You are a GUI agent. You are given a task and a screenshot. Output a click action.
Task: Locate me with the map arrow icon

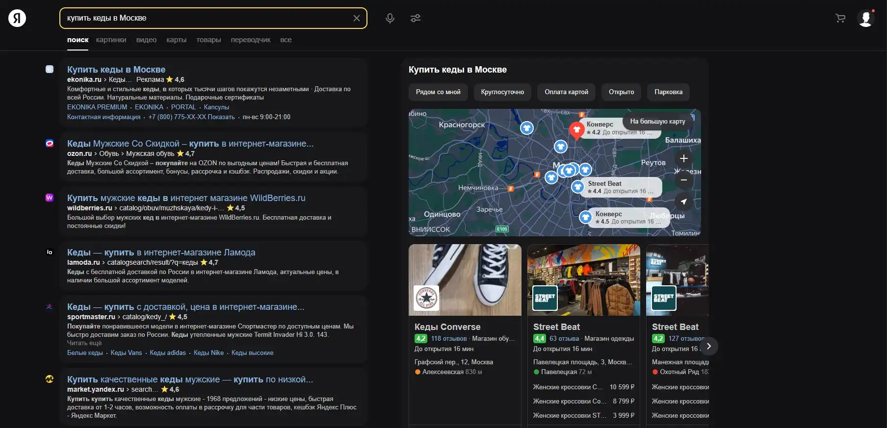pos(684,201)
